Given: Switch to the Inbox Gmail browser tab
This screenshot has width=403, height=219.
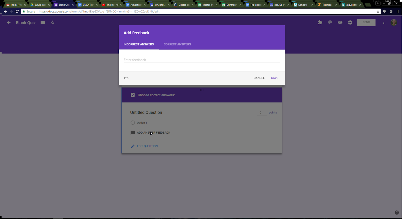Looking at the screenshot, I should 16,5.
